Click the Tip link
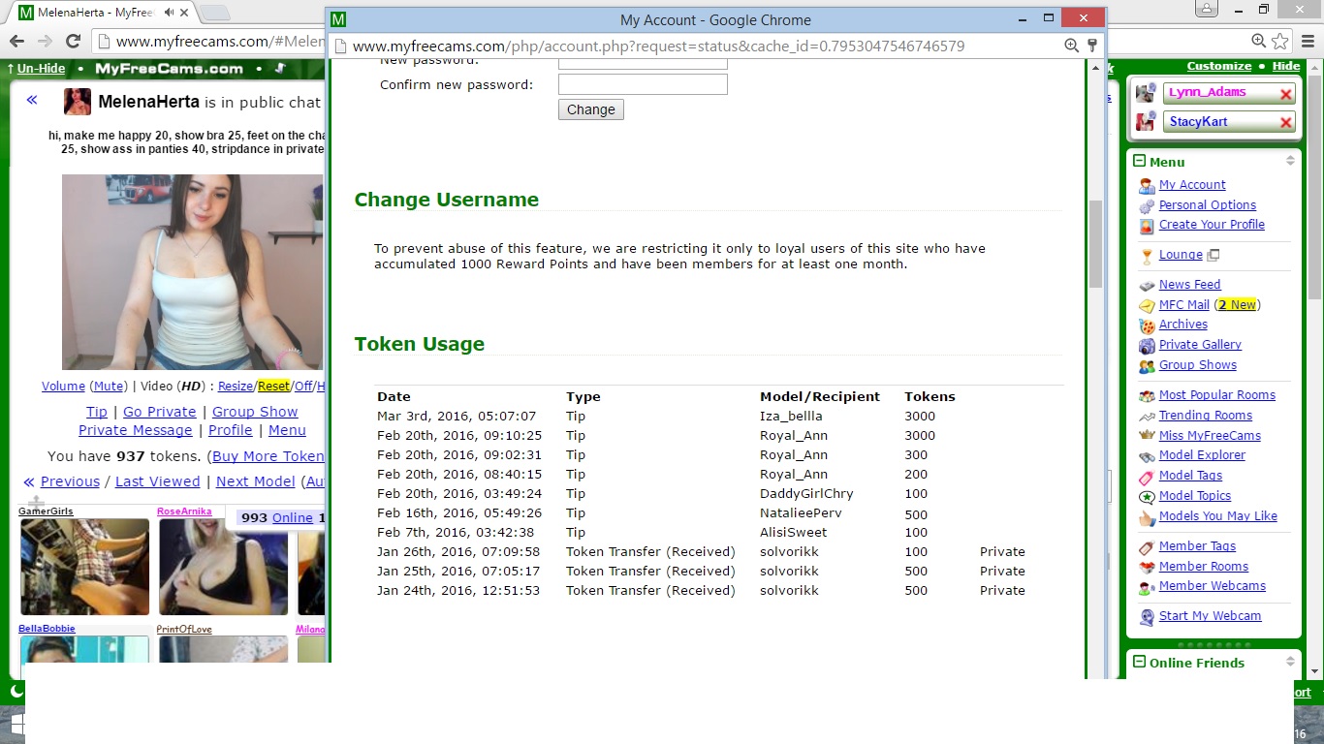The height and width of the screenshot is (744, 1324). (97, 412)
